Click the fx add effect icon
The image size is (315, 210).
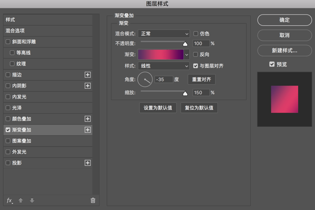click(x=10, y=200)
